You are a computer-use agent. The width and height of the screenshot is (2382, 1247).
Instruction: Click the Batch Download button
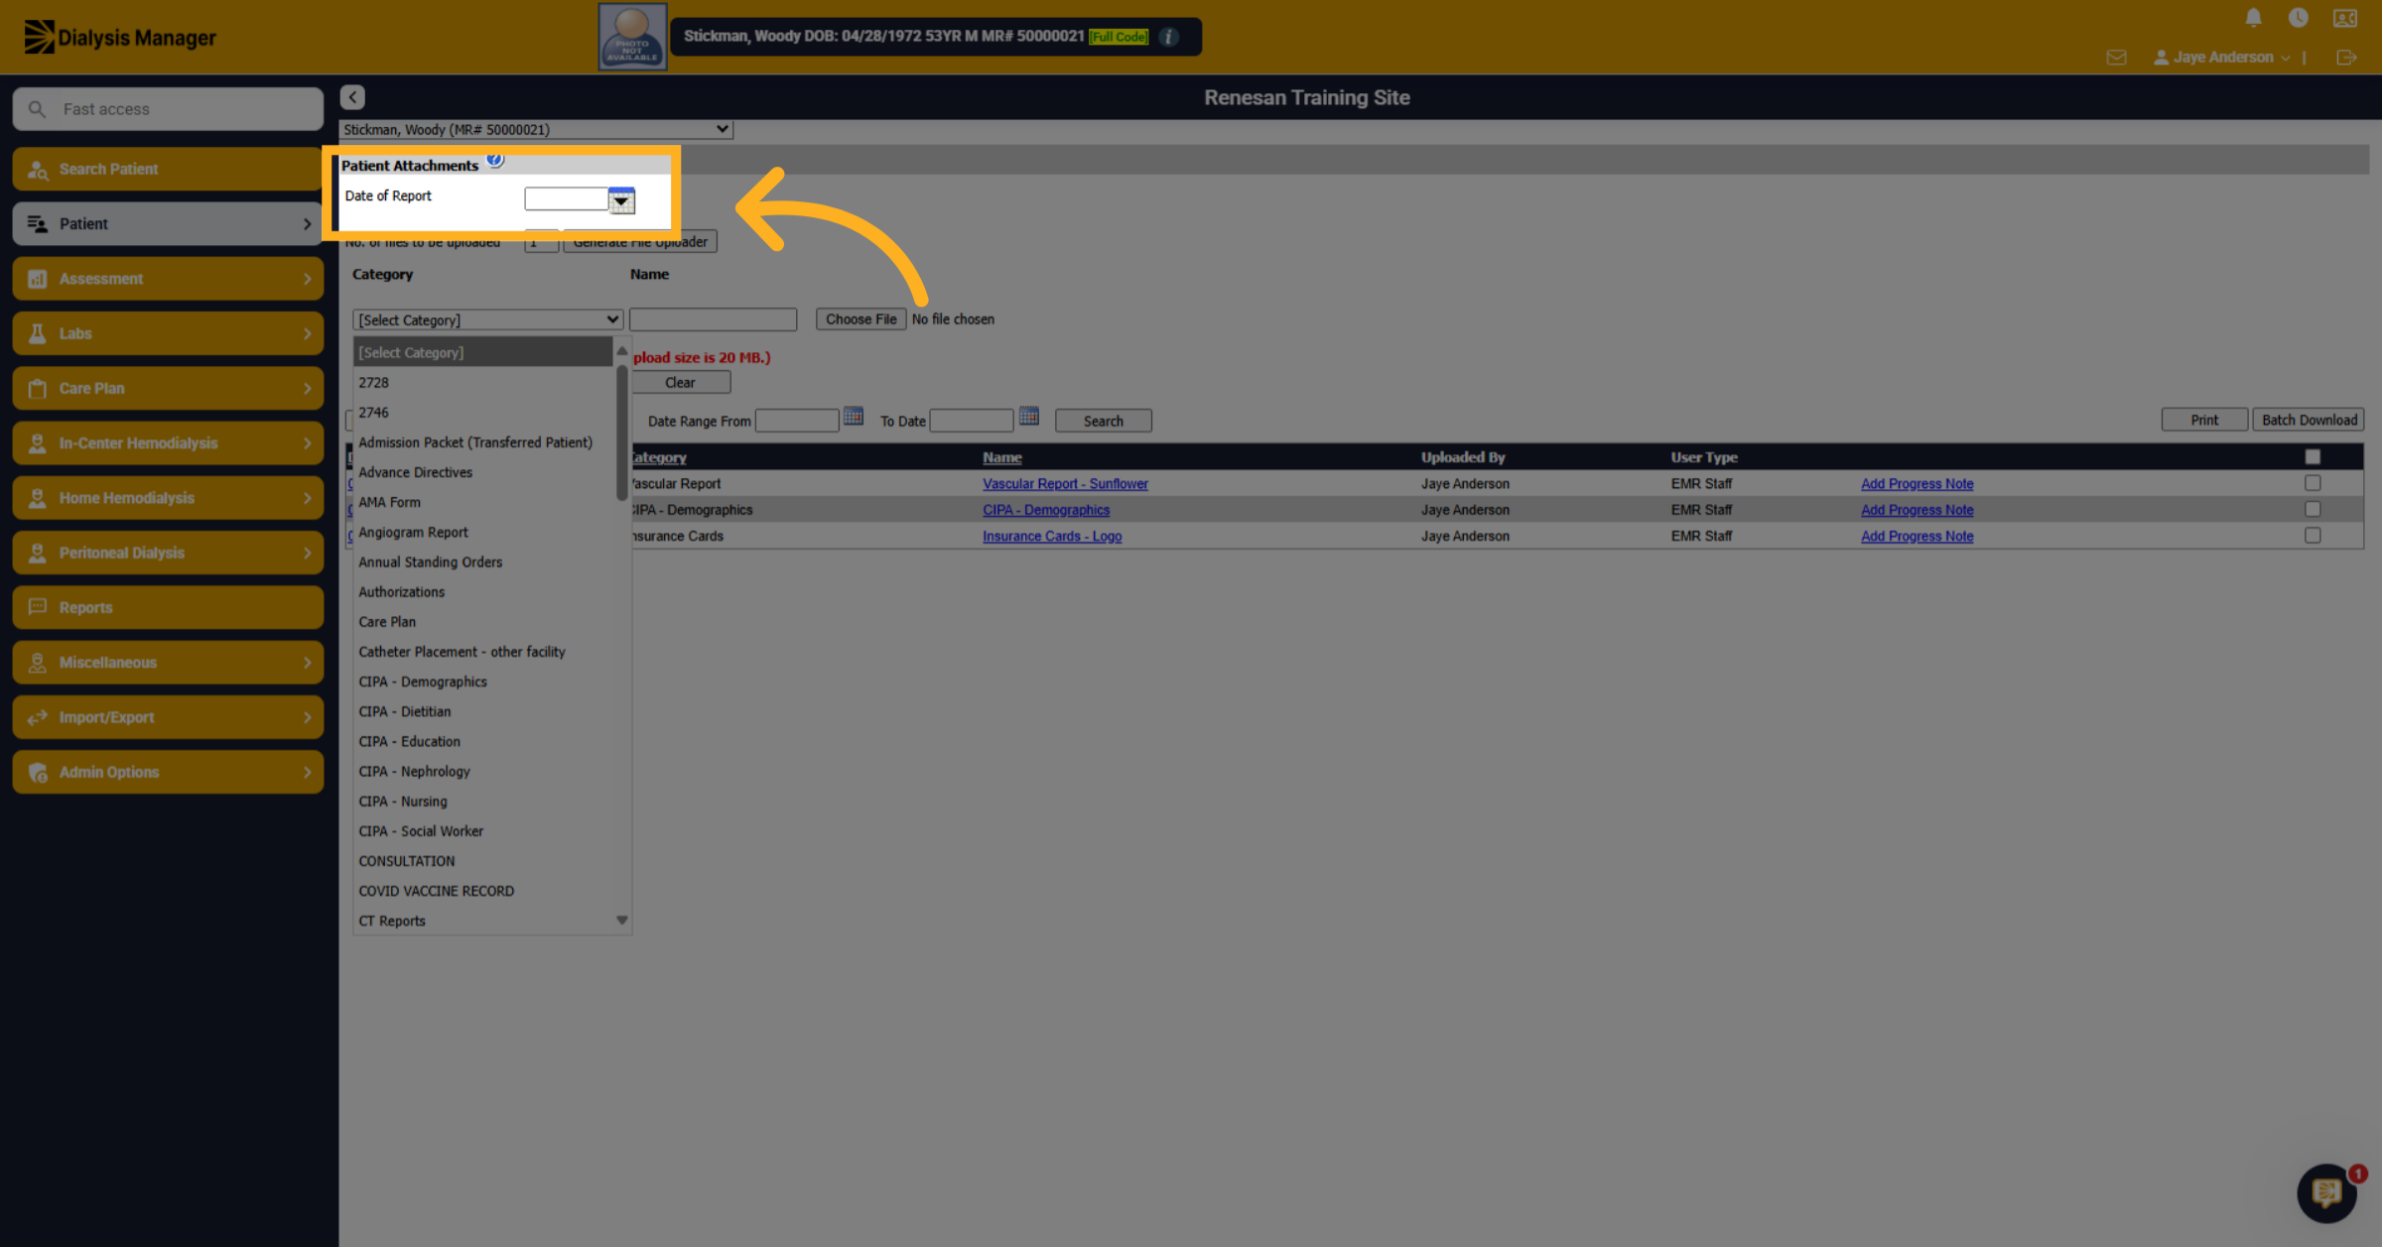pyautogui.click(x=2309, y=420)
